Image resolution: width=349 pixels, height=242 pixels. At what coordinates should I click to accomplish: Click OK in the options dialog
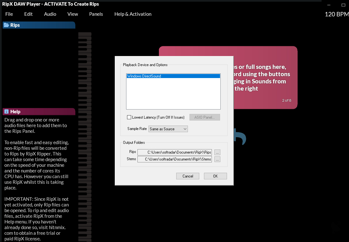pyautogui.click(x=215, y=176)
